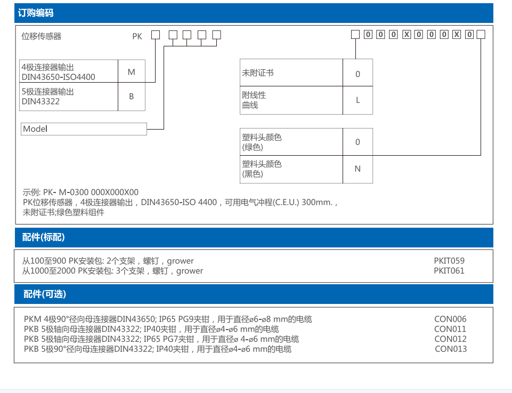The height and width of the screenshot is (393, 512).
Task: Click the 4极连接器输出 DIN43650-ISO4400 cell
Action: [x=69, y=71]
